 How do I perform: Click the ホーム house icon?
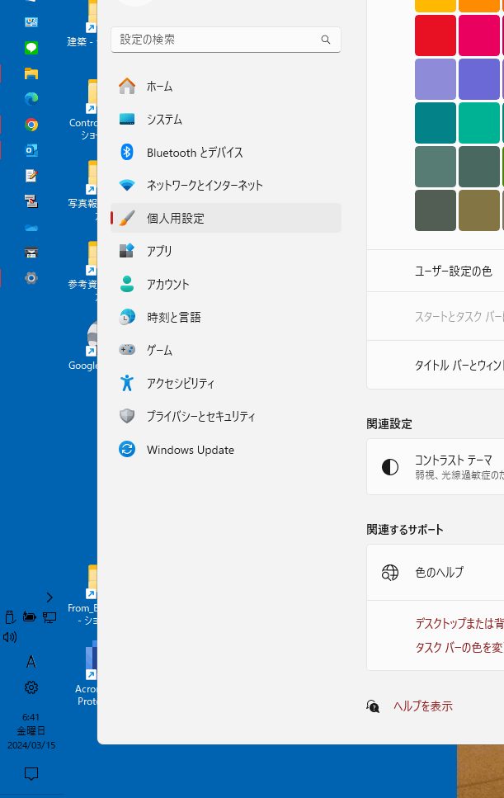tap(127, 86)
